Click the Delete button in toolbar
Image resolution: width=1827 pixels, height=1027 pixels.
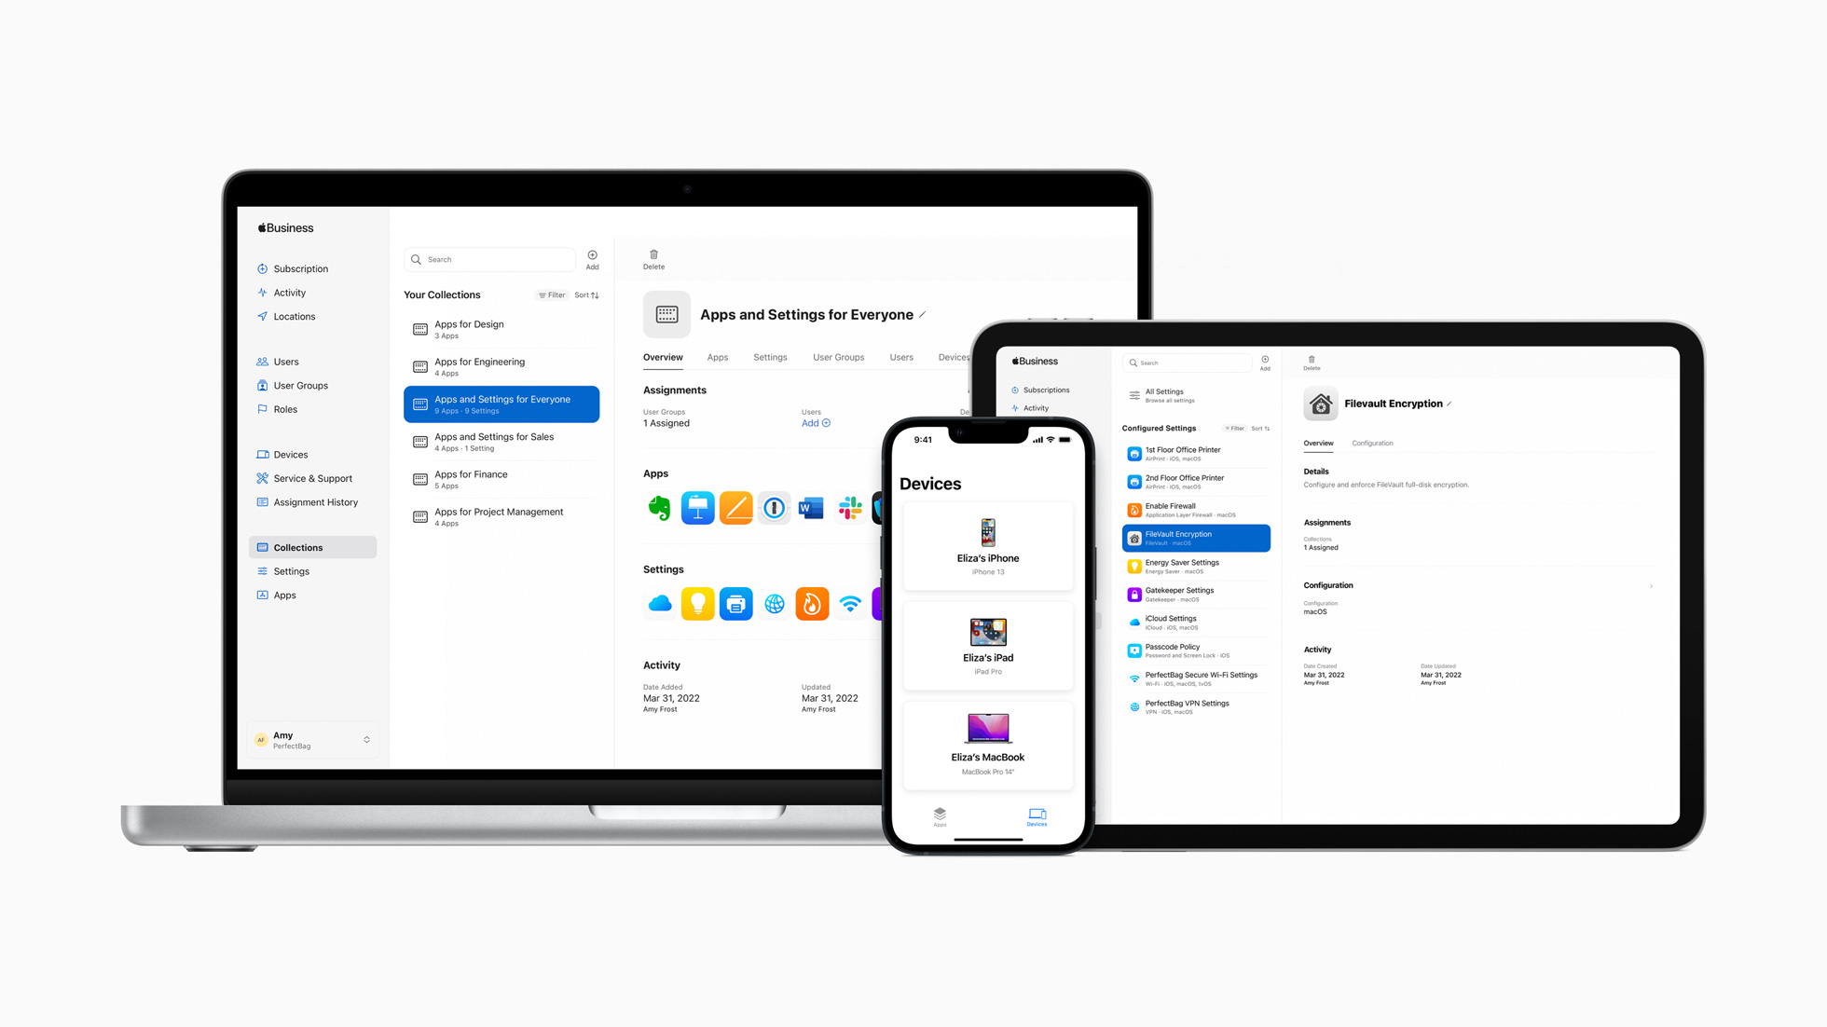pyautogui.click(x=652, y=260)
